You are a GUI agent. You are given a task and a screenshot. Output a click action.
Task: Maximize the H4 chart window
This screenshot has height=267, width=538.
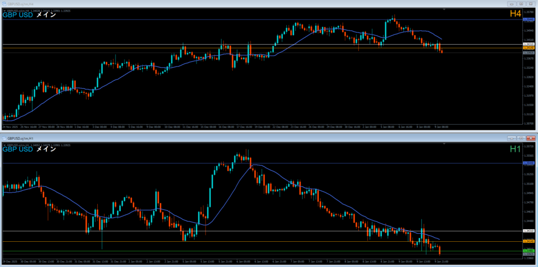point(520,4)
